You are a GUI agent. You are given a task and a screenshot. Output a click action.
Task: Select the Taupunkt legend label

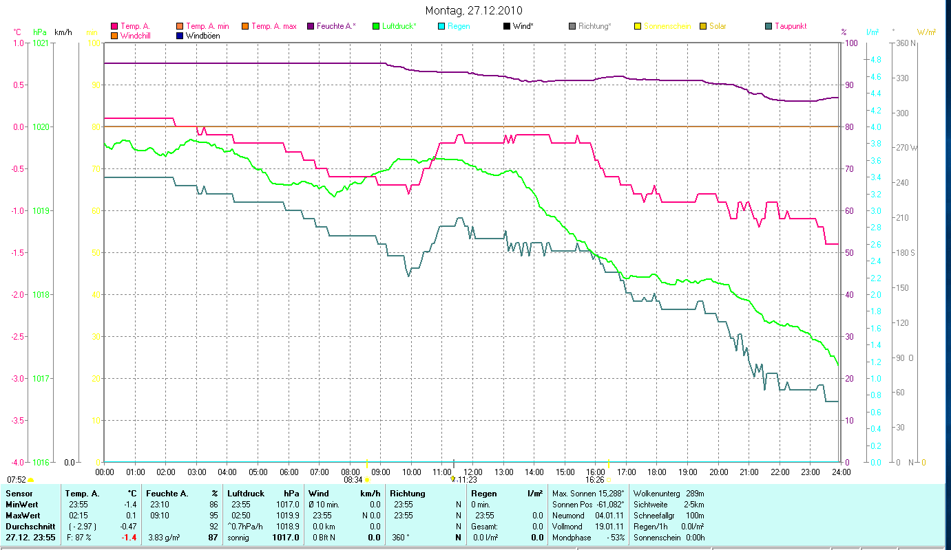click(x=791, y=26)
